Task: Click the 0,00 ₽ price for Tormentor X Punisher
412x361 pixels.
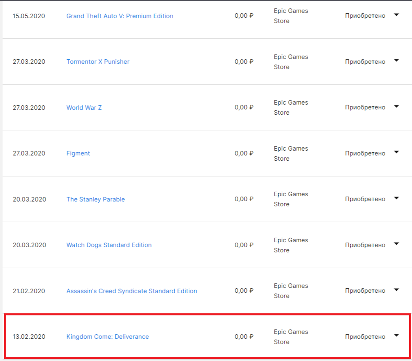Action: pos(244,62)
